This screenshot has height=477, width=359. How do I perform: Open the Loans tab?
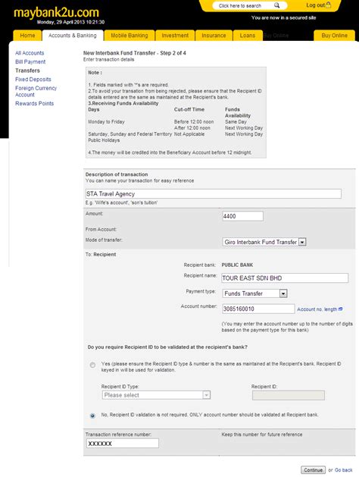(248, 36)
